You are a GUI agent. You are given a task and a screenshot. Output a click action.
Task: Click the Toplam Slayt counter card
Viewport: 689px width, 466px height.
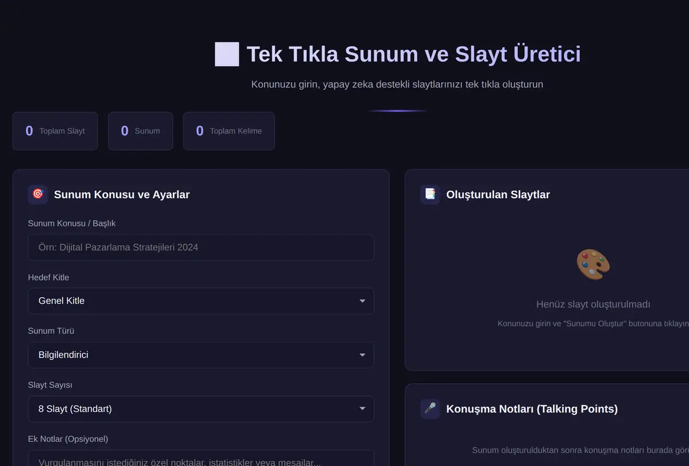[55, 131]
